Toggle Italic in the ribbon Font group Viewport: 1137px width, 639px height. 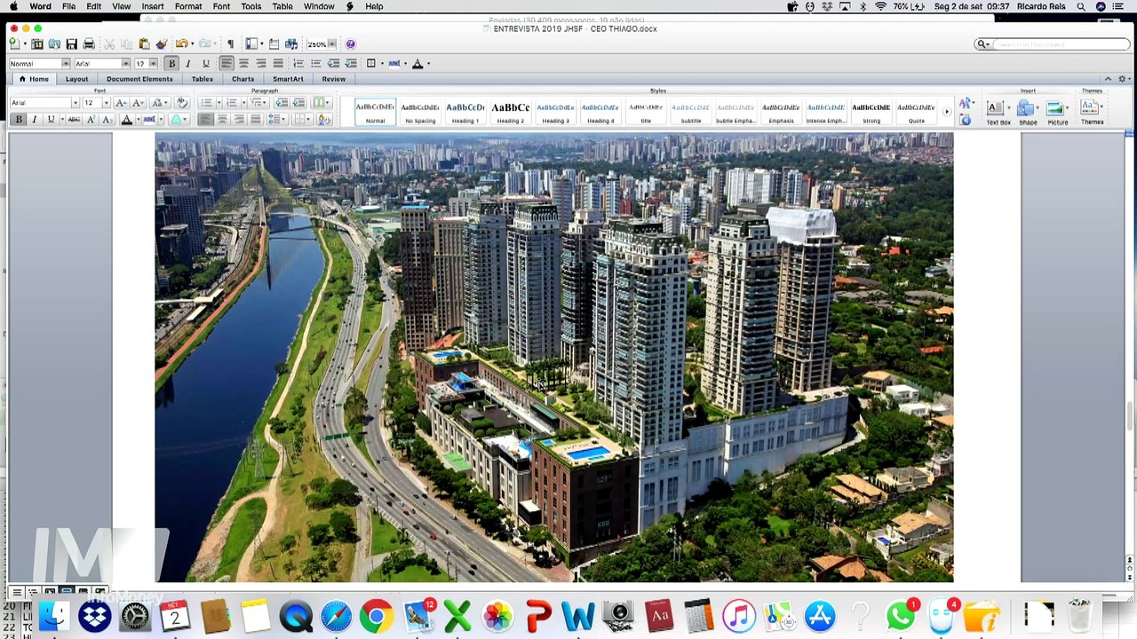pos(34,120)
